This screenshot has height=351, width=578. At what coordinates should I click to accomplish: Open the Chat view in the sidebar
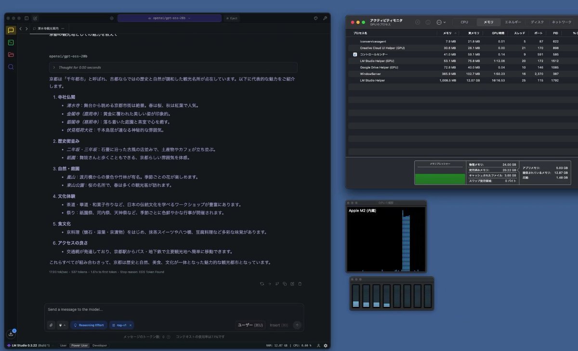(x=11, y=30)
